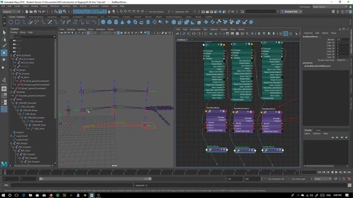Viewport: 353px width, 198px height.
Task: Click play backwards in playback controls
Action: click(x=332, y=172)
